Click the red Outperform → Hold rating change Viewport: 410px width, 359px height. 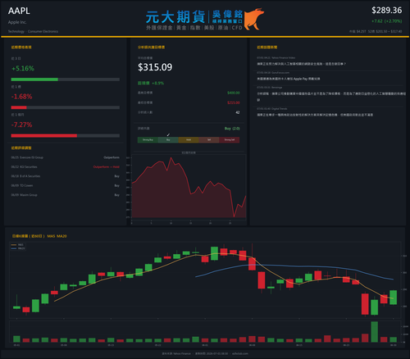pos(107,167)
